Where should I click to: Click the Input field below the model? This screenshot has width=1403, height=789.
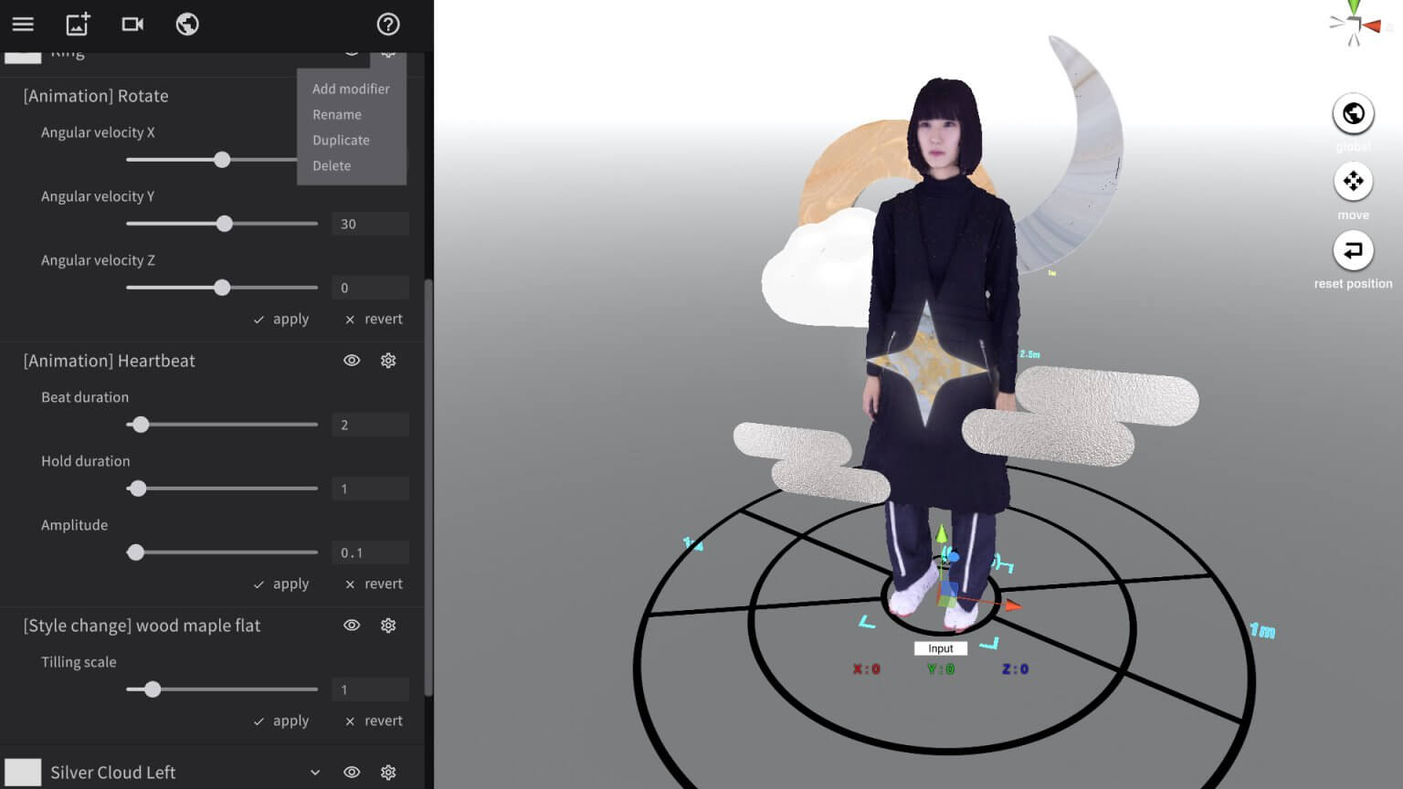940,647
